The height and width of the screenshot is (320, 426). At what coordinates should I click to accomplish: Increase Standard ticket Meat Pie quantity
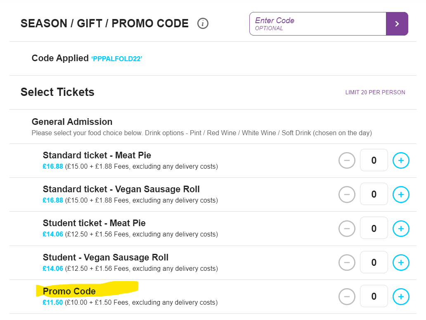(401, 160)
